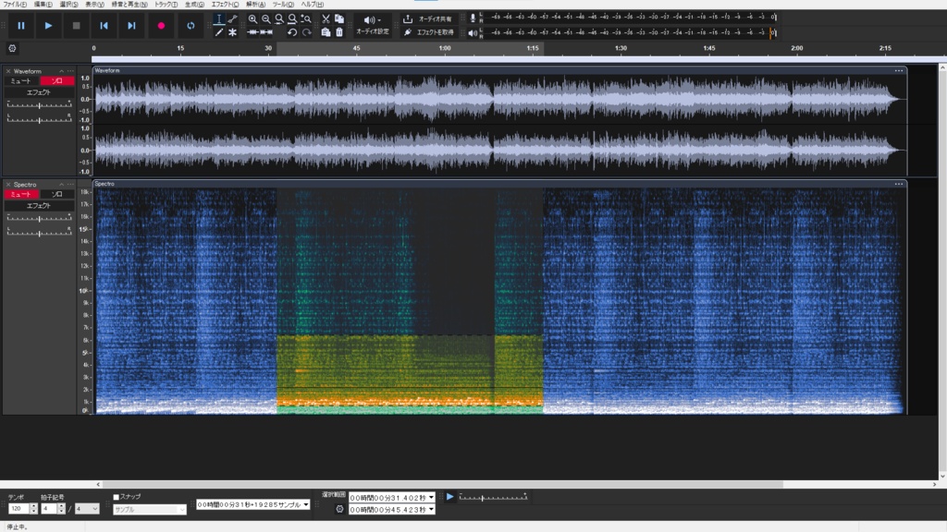Click the Undo arrow icon
The image size is (947, 532).
click(x=293, y=32)
